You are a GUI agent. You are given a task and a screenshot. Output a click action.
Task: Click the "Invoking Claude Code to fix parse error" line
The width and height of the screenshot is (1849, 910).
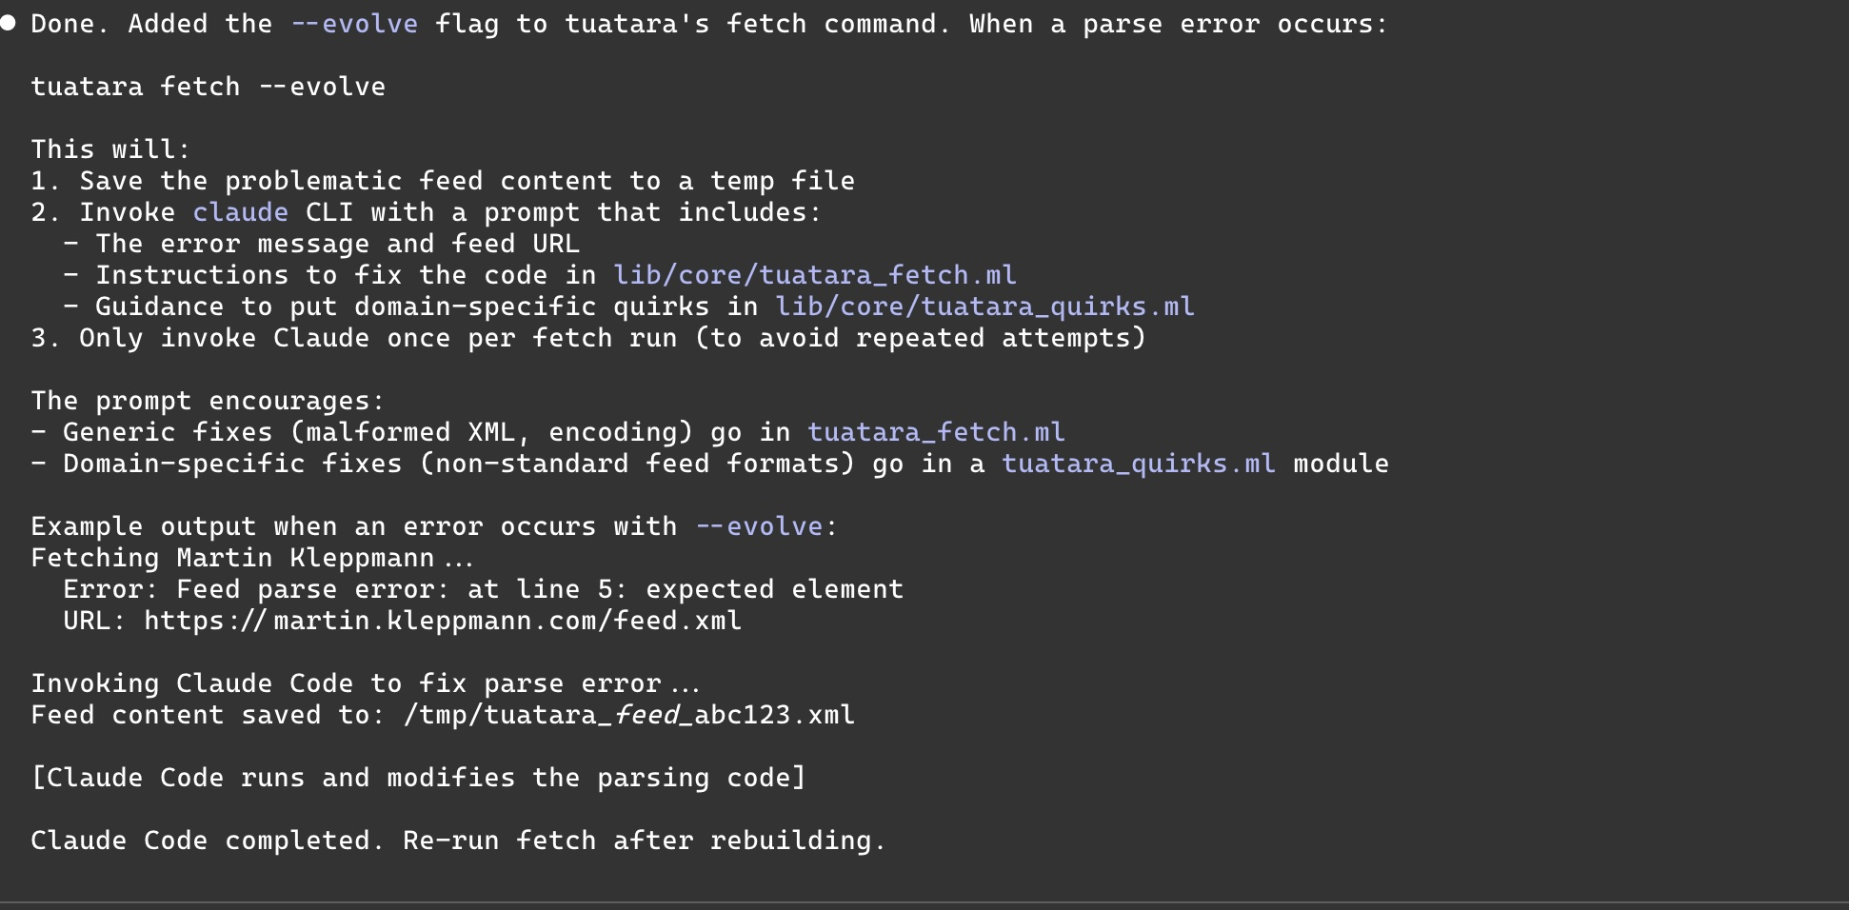(x=365, y=683)
